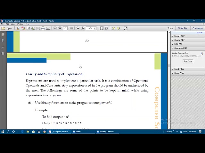Switch to Zoom taskbar window

point(84,132)
